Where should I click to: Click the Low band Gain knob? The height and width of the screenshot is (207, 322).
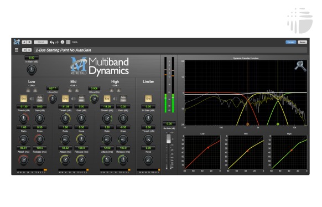pyautogui.click(x=40, y=118)
